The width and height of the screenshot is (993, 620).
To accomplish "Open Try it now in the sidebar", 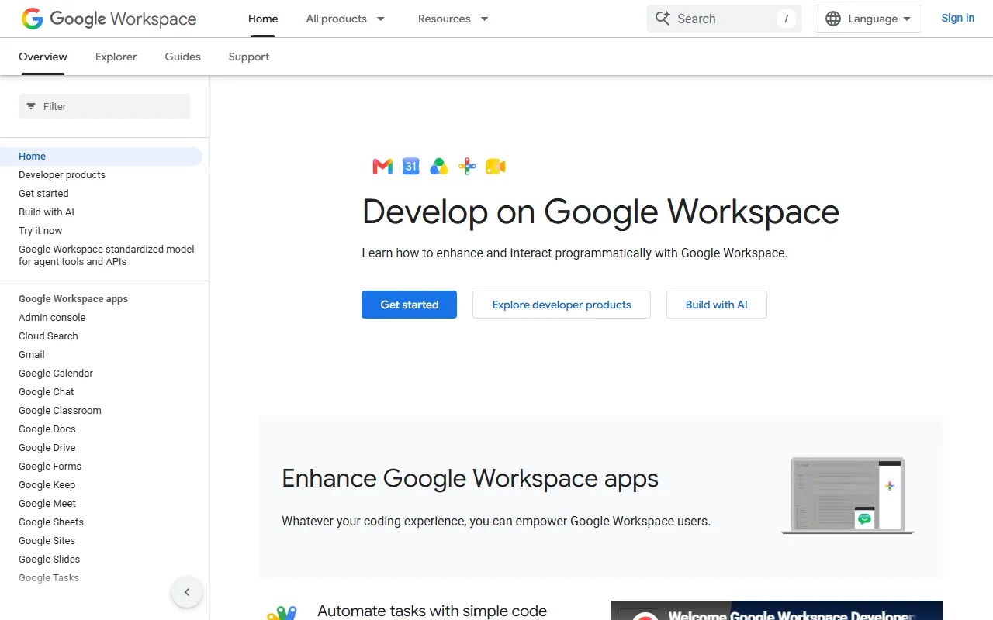I will [40, 231].
